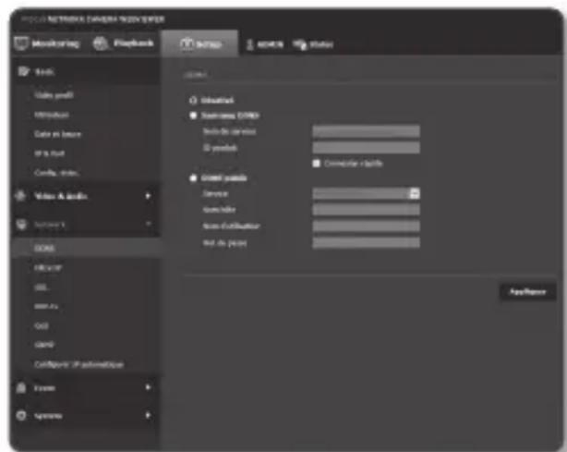Click the Status icon in top bar
567x452 pixels.
click(x=299, y=44)
